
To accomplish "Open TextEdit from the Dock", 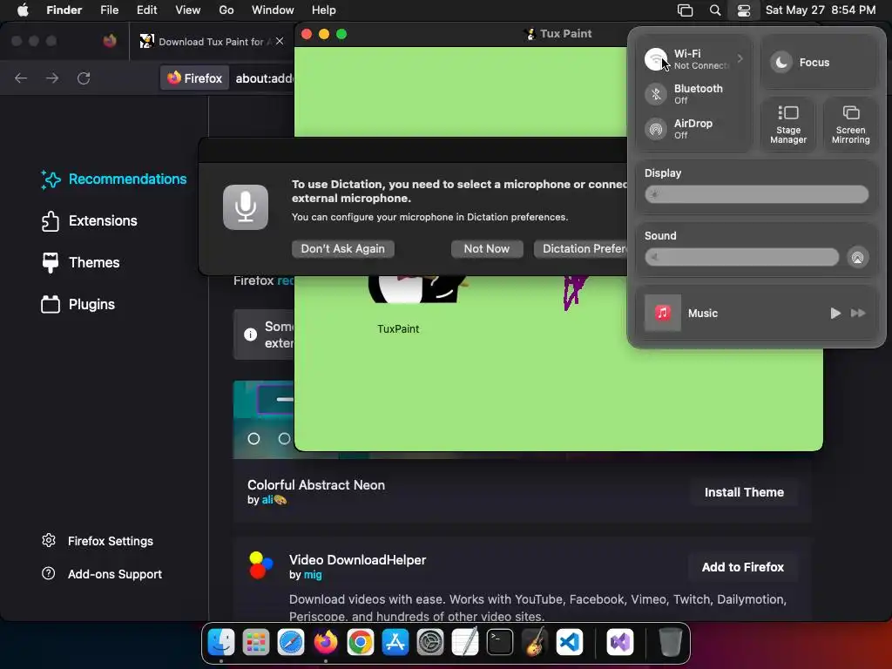I will pyautogui.click(x=465, y=642).
